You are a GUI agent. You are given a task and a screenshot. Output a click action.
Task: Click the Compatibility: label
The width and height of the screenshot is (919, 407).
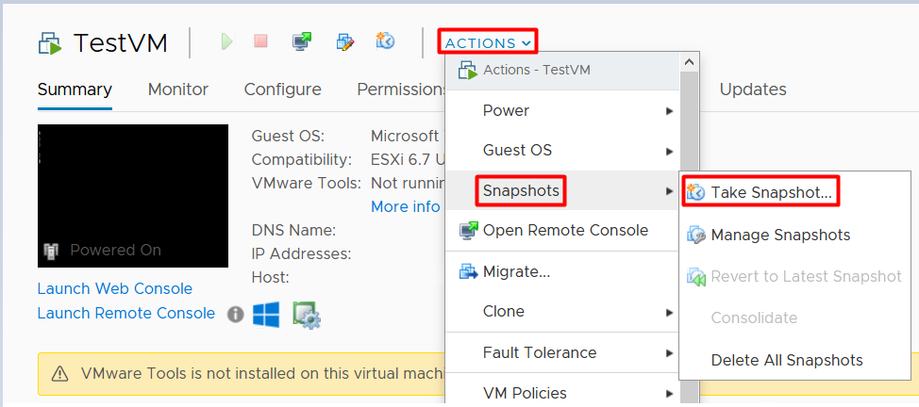coord(302,160)
